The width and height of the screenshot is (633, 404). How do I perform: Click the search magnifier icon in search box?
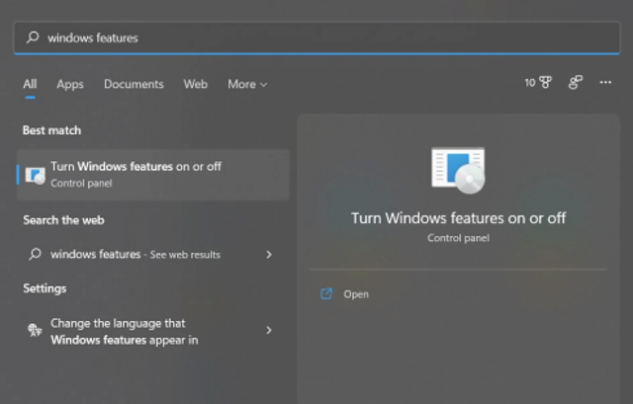click(33, 38)
